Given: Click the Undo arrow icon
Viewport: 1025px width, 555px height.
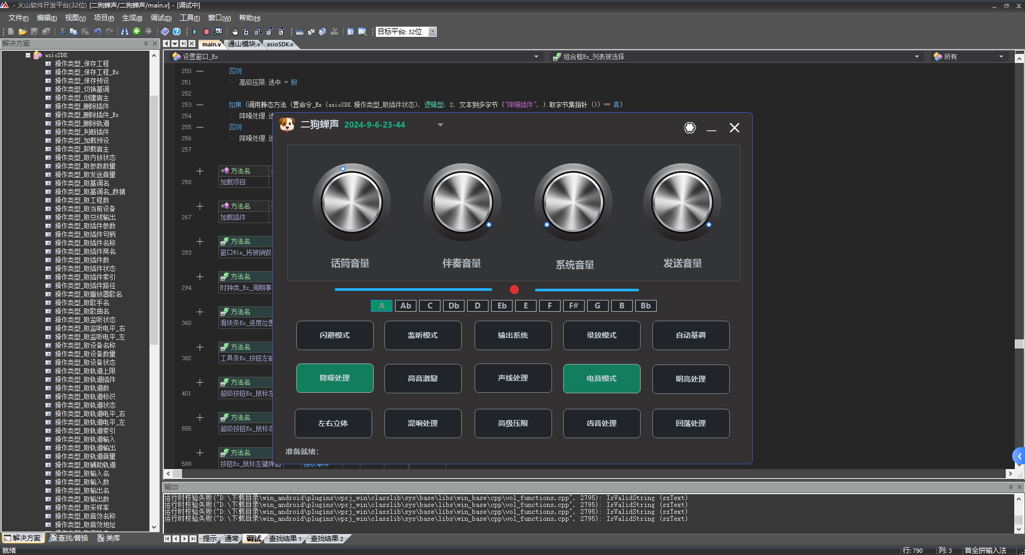Looking at the screenshot, I should pyautogui.click(x=97, y=31).
